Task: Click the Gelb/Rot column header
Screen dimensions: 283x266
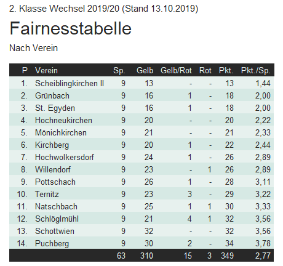Action: pyautogui.click(x=176, y=70)
